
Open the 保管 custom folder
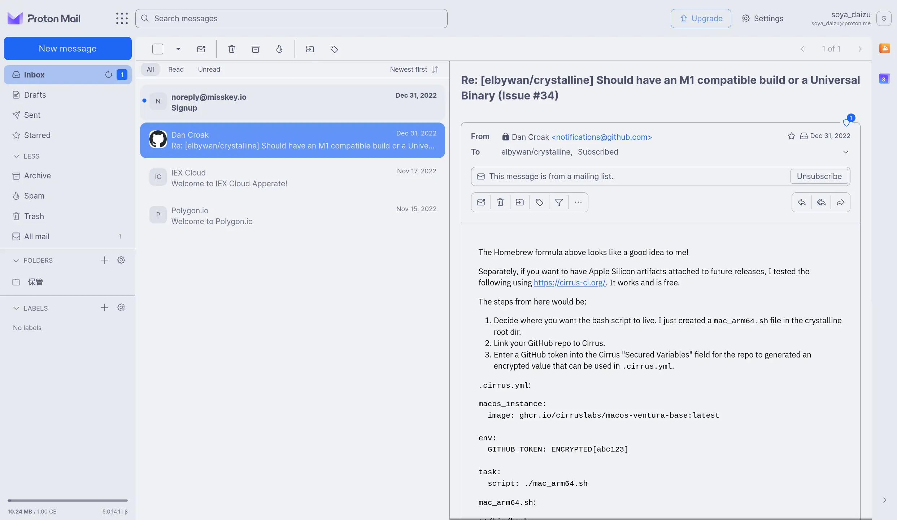pyautogui.click(x=68, y=282)
